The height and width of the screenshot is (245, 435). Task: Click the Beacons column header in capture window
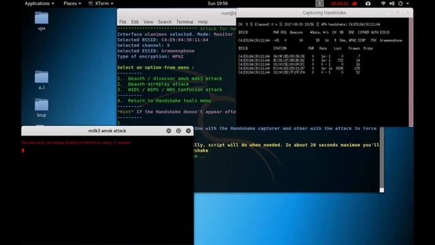coord(296,33)
